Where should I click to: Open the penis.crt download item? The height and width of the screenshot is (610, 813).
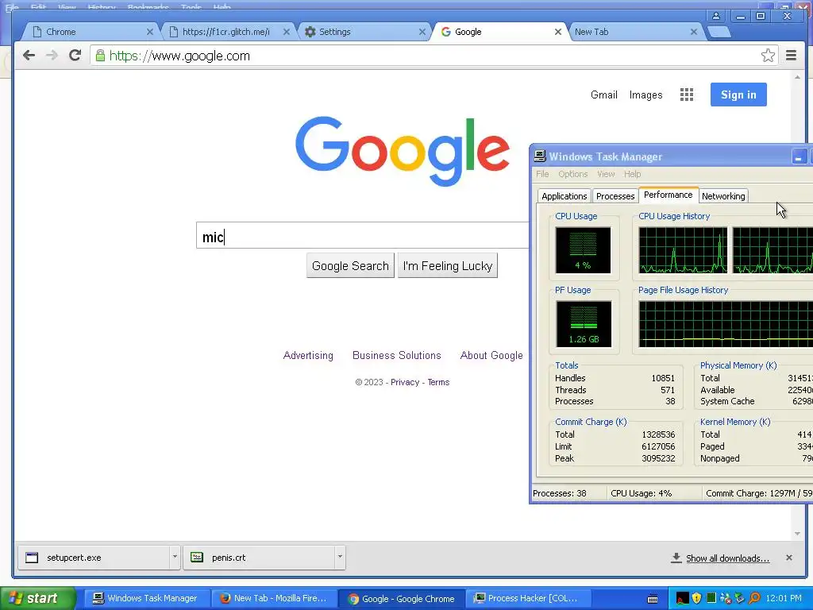(260, 558)
